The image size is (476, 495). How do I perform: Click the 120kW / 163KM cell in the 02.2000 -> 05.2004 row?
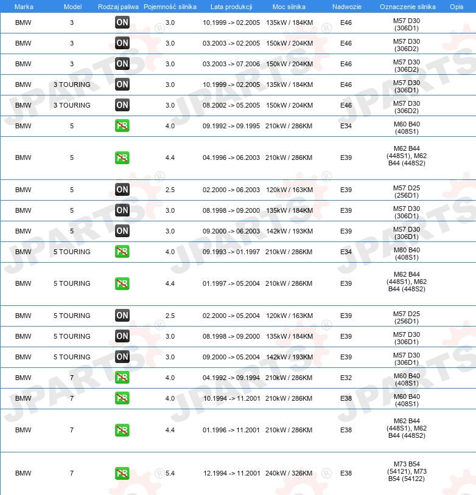click(290, 316)
